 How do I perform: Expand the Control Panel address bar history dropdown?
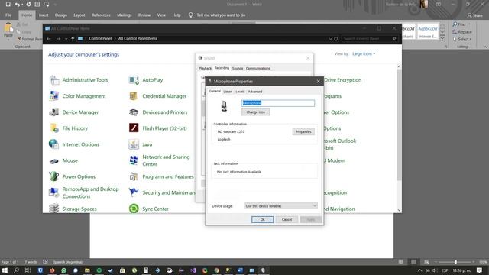click(330, 39)
